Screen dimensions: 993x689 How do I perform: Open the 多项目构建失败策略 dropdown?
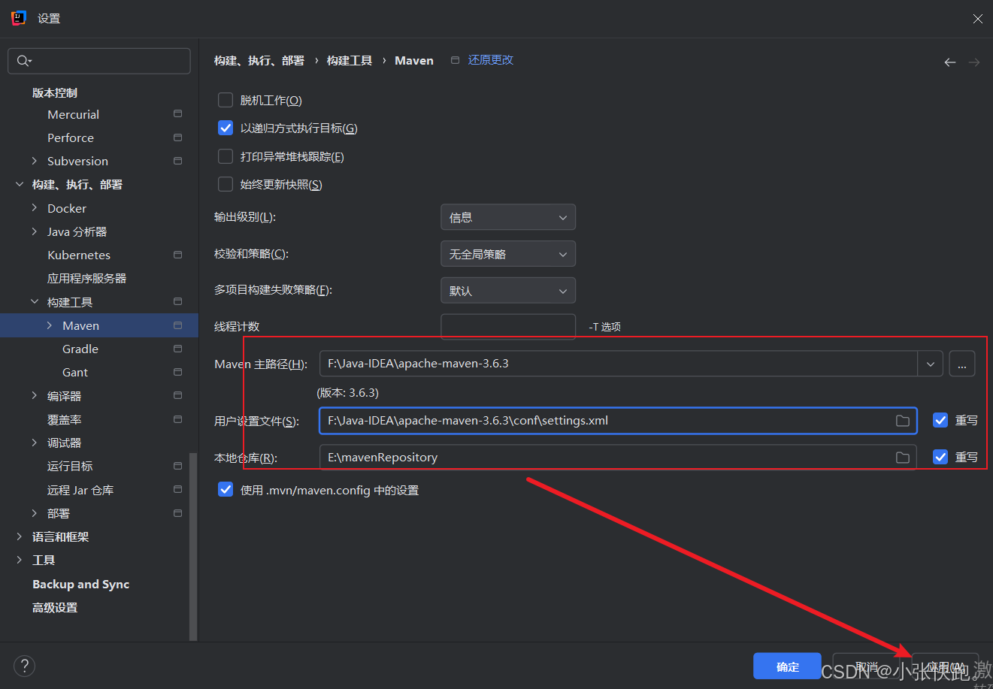coord(508,291)
